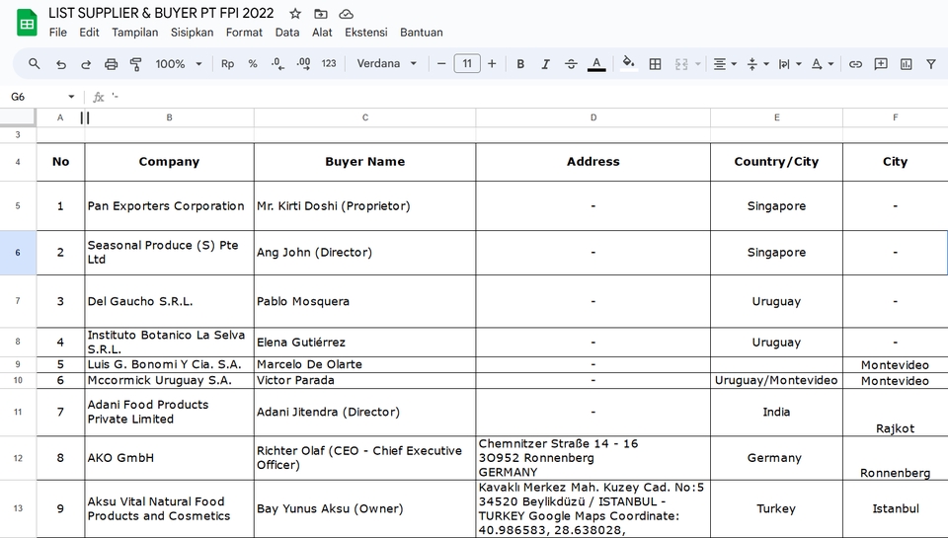The height and width of the screenshot is (538, 948).
Task: Select column D header
Action: click(x=593, y=117)
